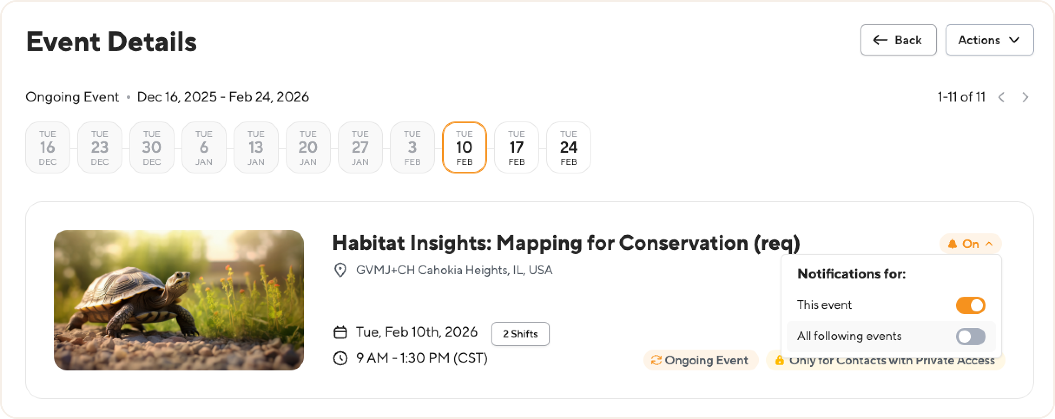
Task: Open the 2 Shifts button
Action: click(x=520, y=334)
